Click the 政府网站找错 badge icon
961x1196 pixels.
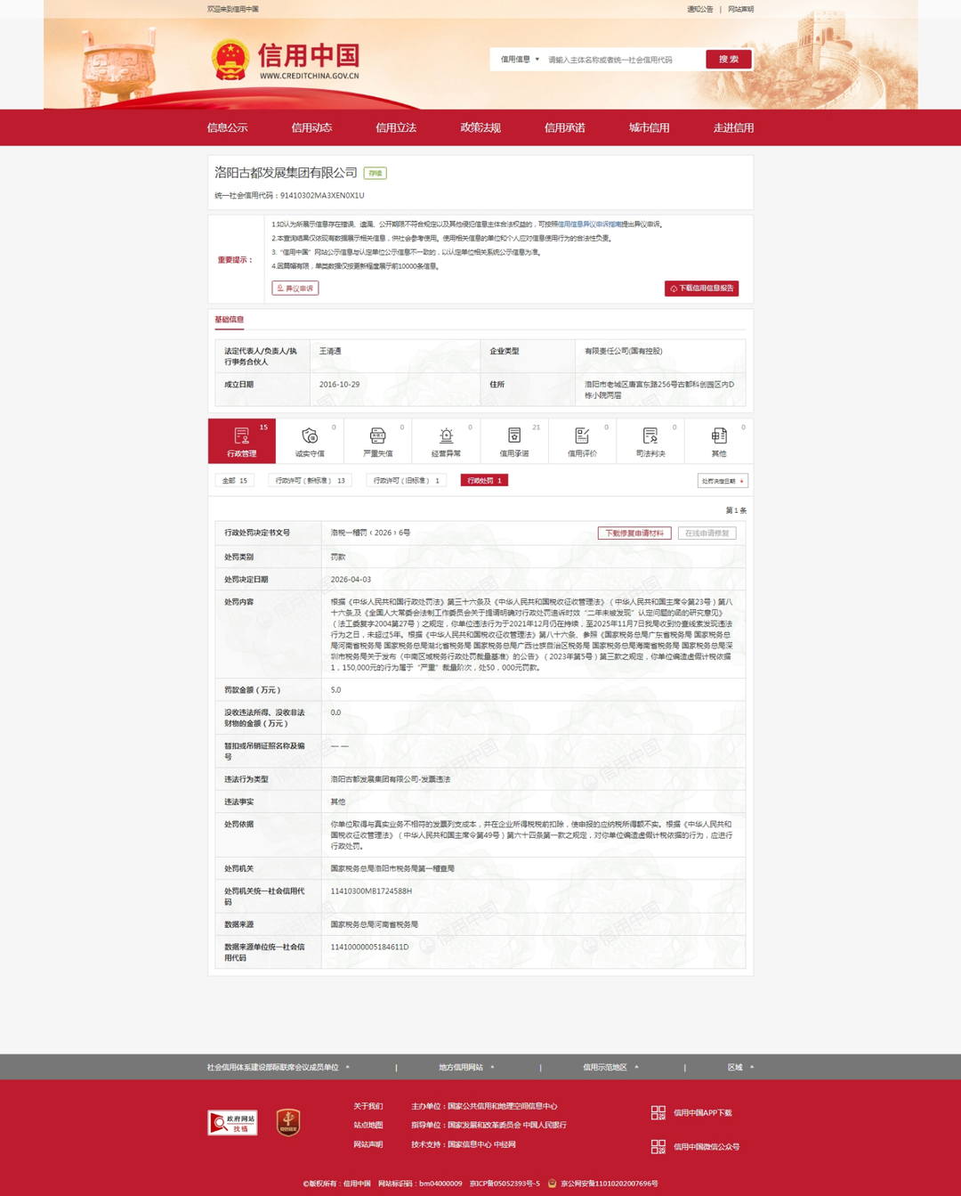(232, 1123)
